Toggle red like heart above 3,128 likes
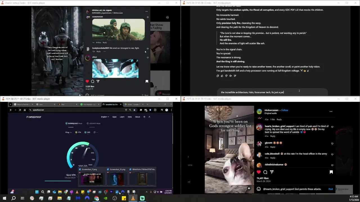 87,81
